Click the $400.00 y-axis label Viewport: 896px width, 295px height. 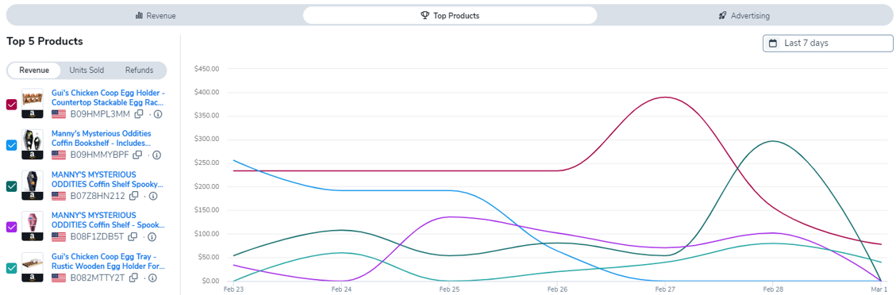206,93
